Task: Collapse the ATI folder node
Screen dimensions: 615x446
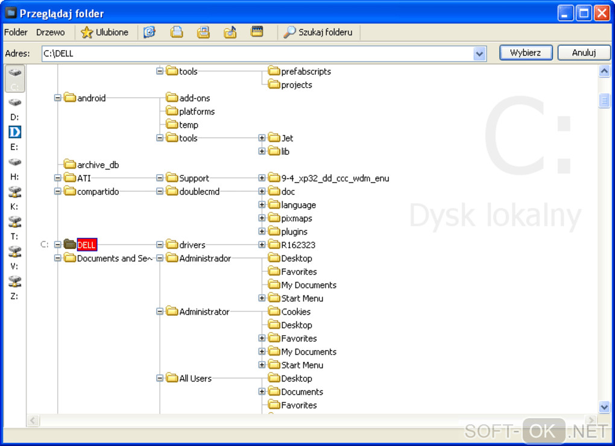Action: point(58,178)
